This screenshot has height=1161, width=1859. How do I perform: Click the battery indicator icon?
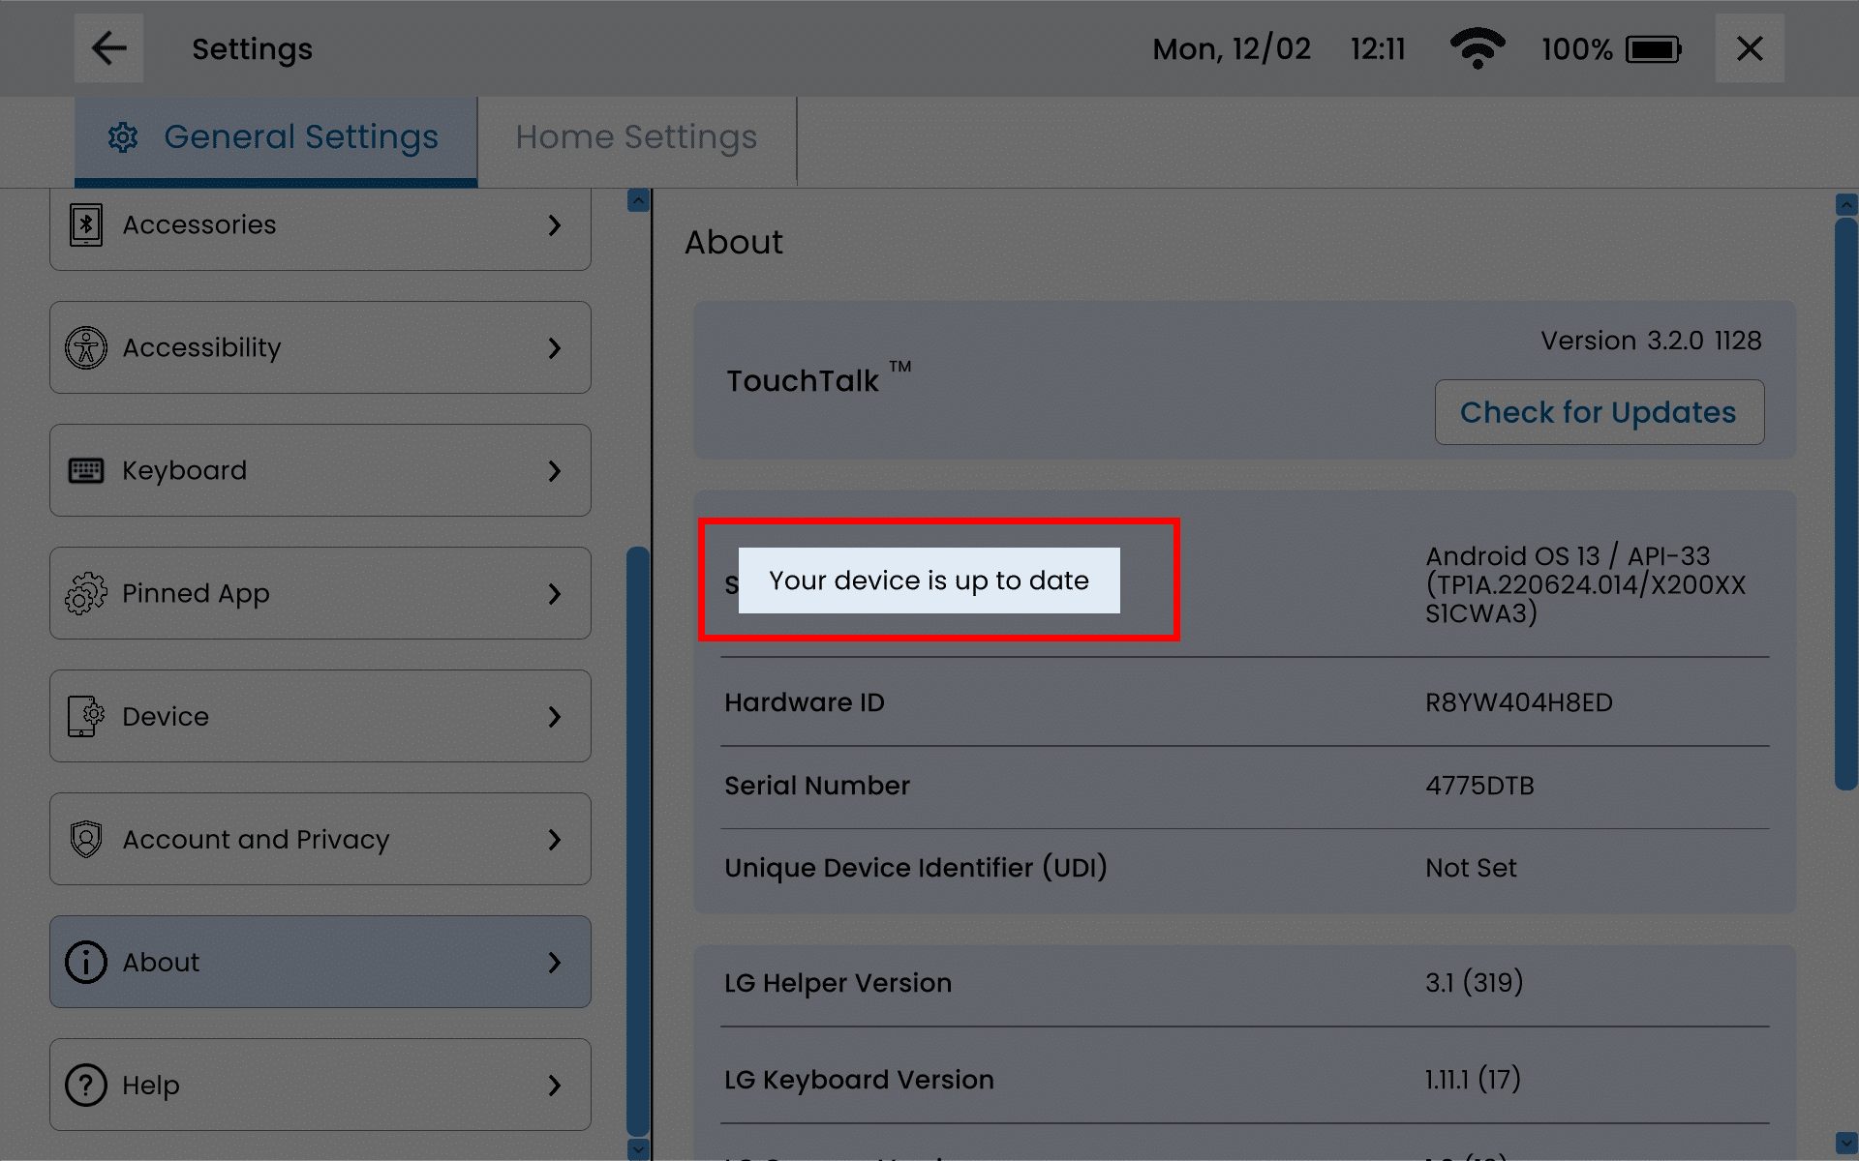click(1654, 48)
